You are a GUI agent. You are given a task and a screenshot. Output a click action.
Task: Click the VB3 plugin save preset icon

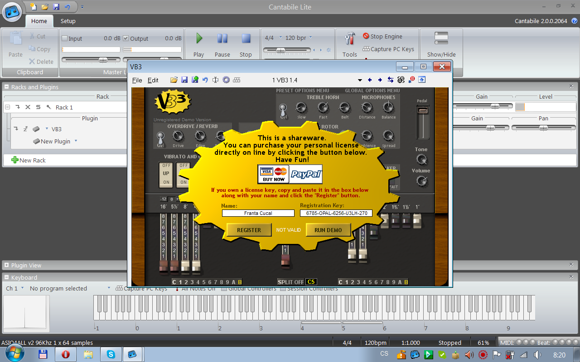click(x=184, y=80)
